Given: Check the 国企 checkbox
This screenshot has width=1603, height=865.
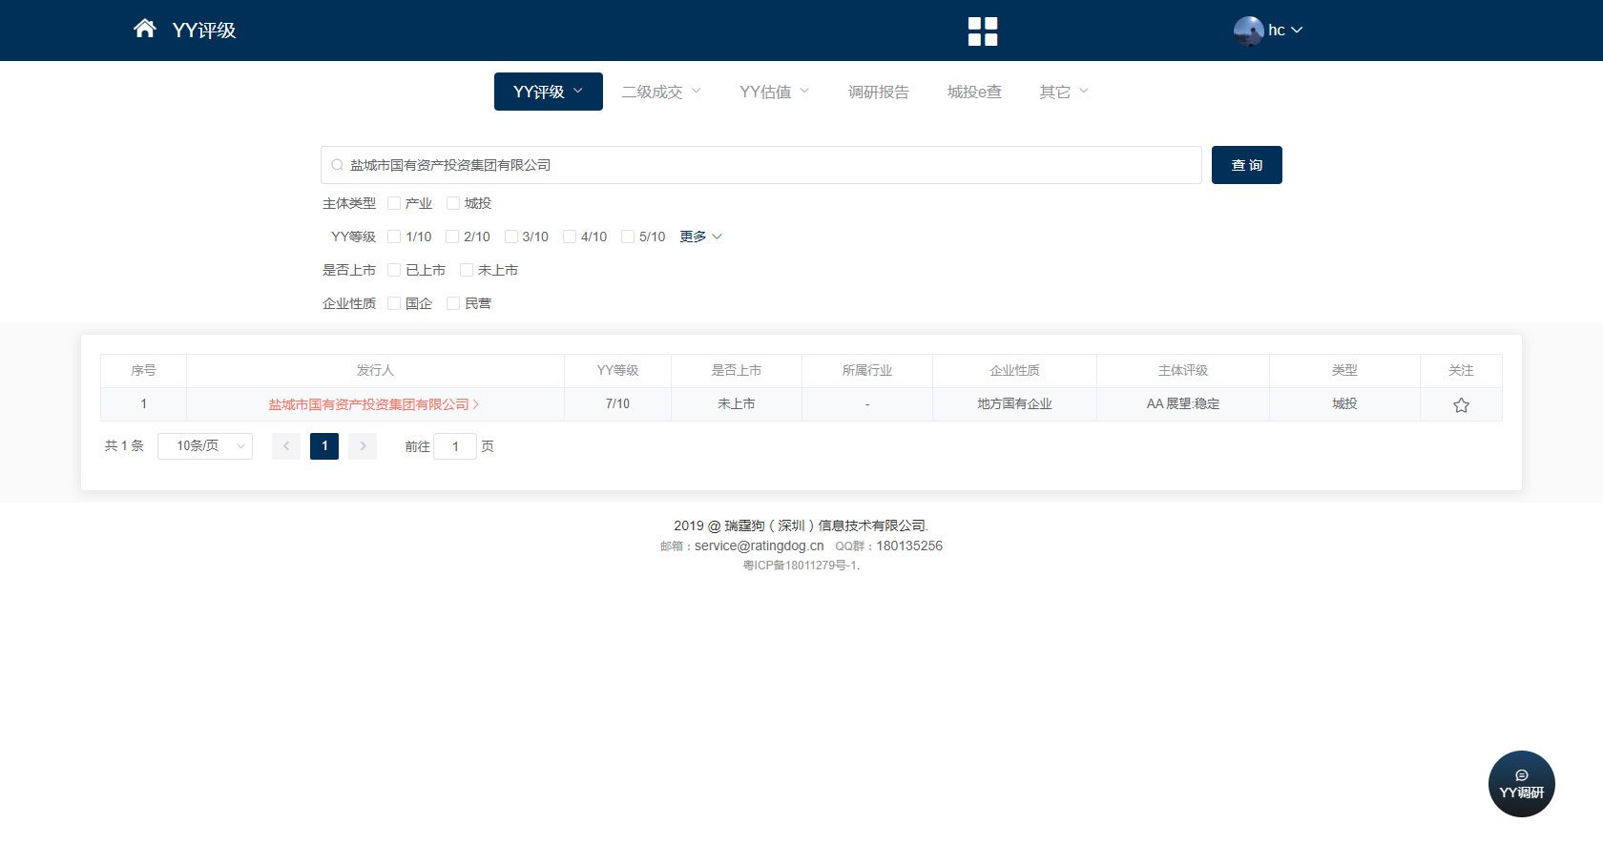Looking at the screenshot, I should click(394, 303).
